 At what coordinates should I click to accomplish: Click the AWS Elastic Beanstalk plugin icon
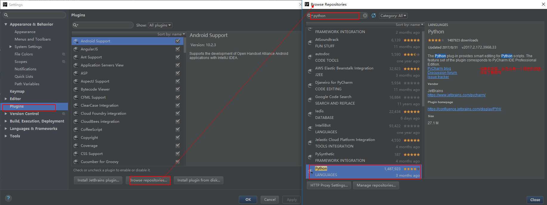point(310,72)
